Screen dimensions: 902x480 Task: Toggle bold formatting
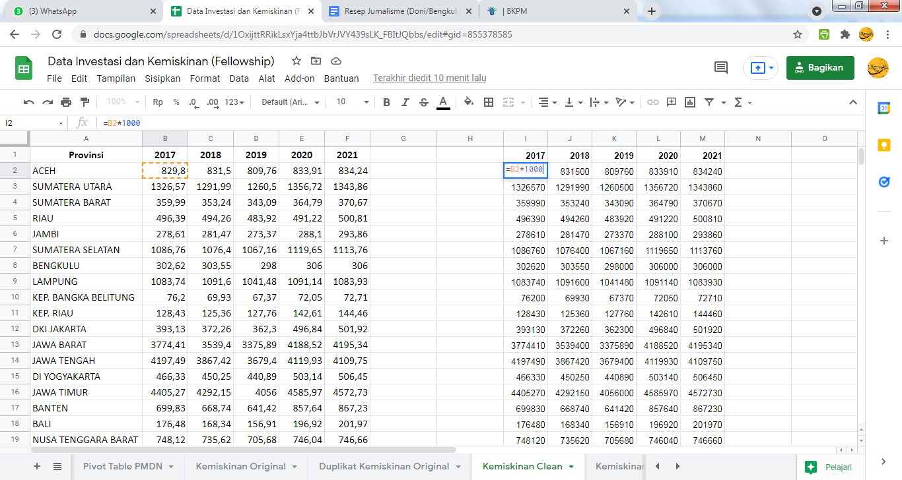pos(387,102)
